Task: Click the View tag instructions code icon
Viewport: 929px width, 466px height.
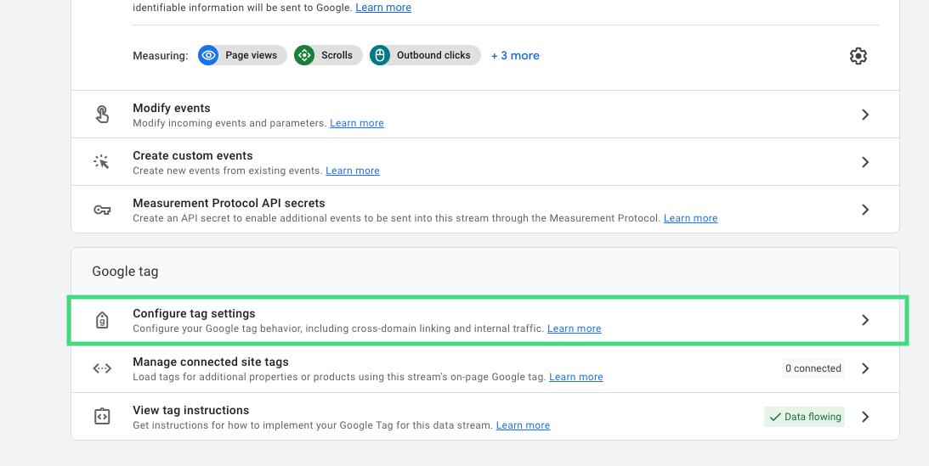Action: coord(102,416)
